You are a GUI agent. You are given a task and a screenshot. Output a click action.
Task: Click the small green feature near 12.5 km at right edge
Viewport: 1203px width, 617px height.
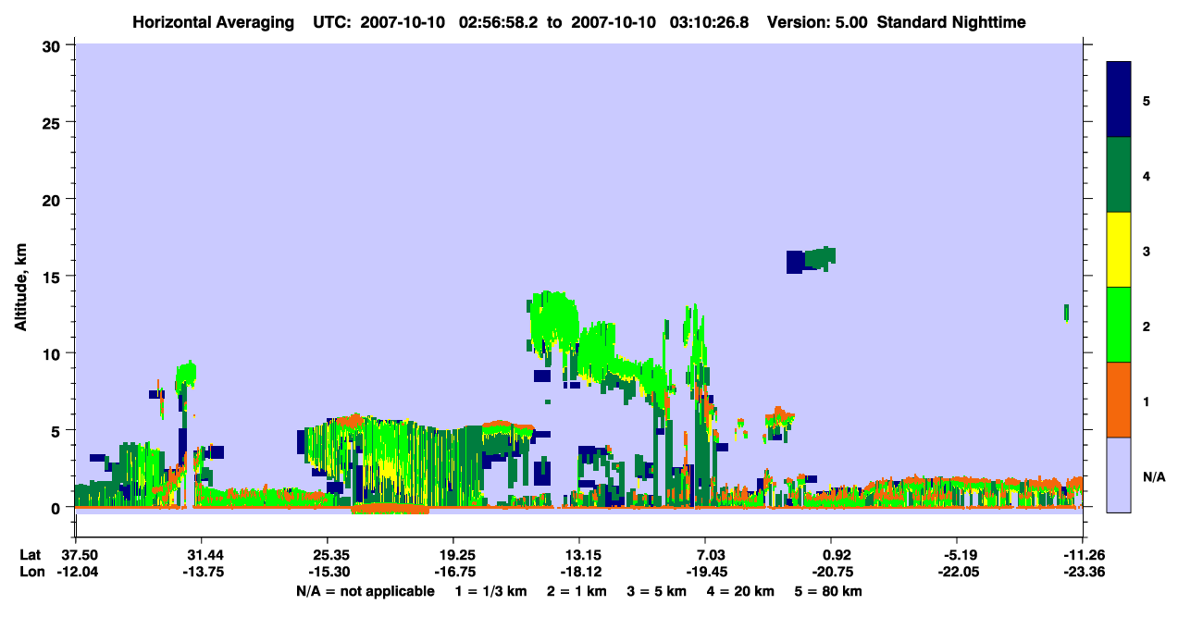point(1066,313)
